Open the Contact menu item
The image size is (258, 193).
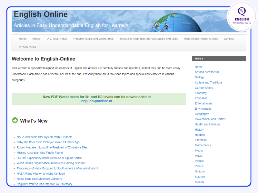(229, 39)
